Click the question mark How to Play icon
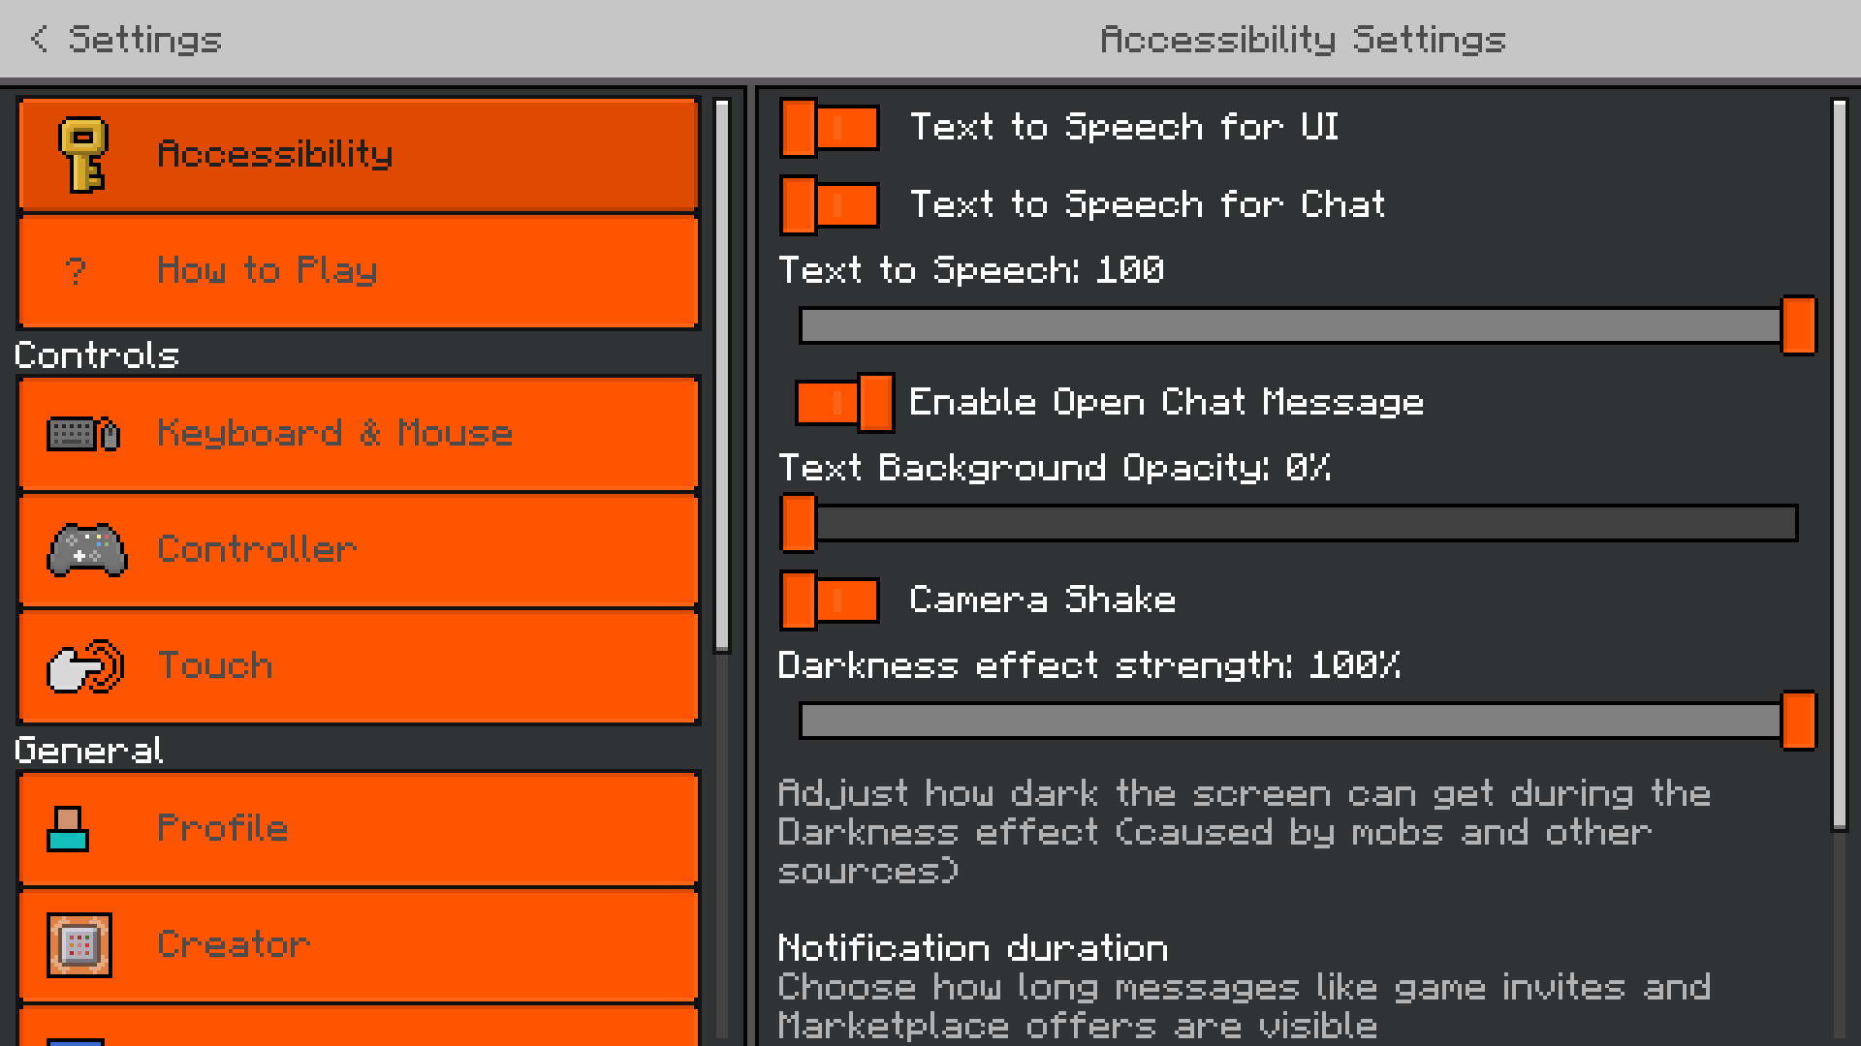The width and height of the screenshot is (1861, 1046). pyautogui.click(x=76, y=270)
